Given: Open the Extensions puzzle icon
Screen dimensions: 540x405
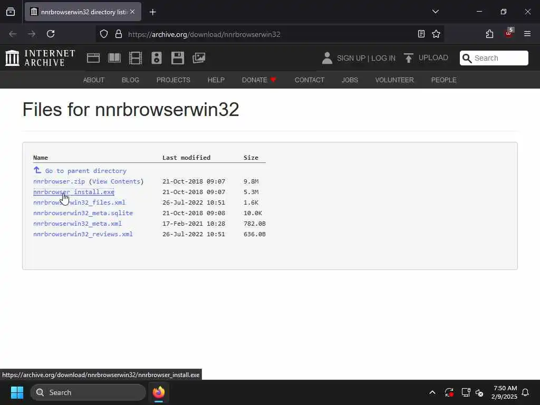Looking at the screenshot, I should click(489, 34).
